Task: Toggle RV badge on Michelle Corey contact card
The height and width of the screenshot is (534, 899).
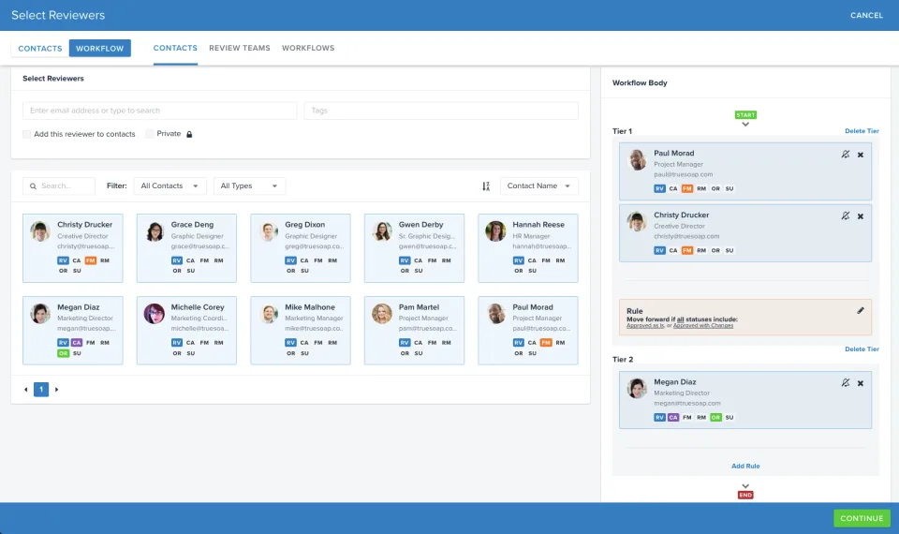Action: point(177,343)
